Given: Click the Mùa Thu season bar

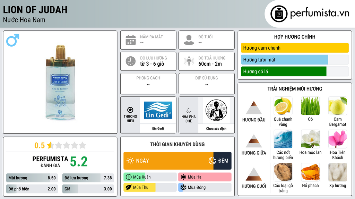Looking at the screenshot, I should click(x=150, y=188).
